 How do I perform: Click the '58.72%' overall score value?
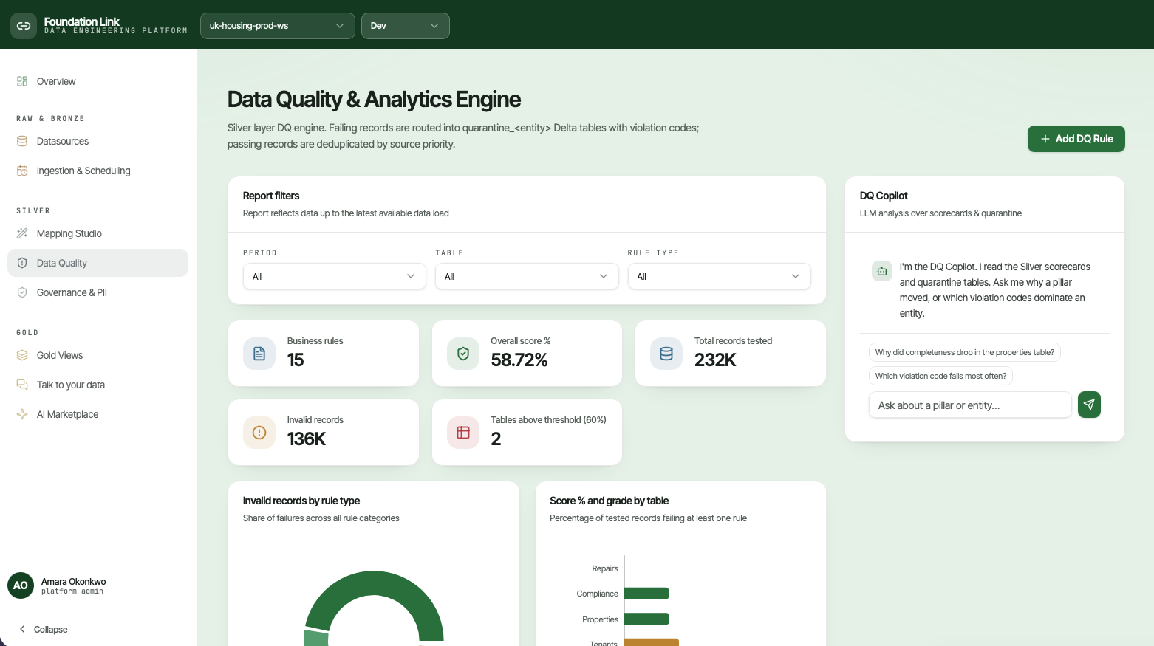pyautogui.click(x=519, y=360)
